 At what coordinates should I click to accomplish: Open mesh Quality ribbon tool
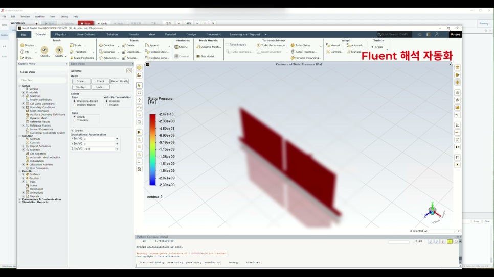(59, 52)
